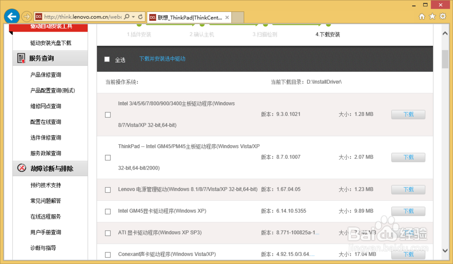The width and height of the screenshot is (453, 264).
Task: Check the ThinkPad GM45/PM45 主板驱动 checkbox
Action: pyautogui.click(x=108, y=158)
